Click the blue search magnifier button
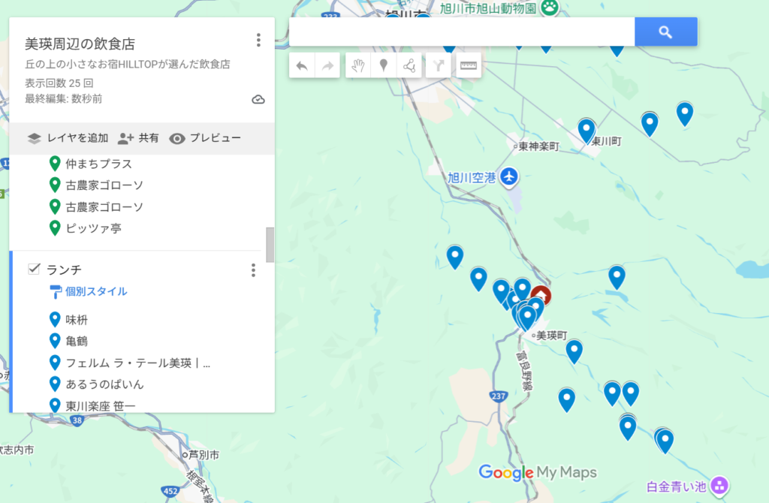The image size is (769, 503). 665,32
